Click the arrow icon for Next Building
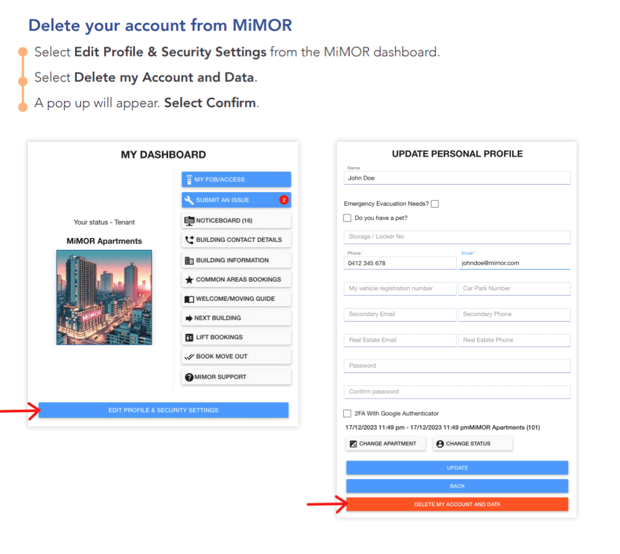 [x=189, y=318]
